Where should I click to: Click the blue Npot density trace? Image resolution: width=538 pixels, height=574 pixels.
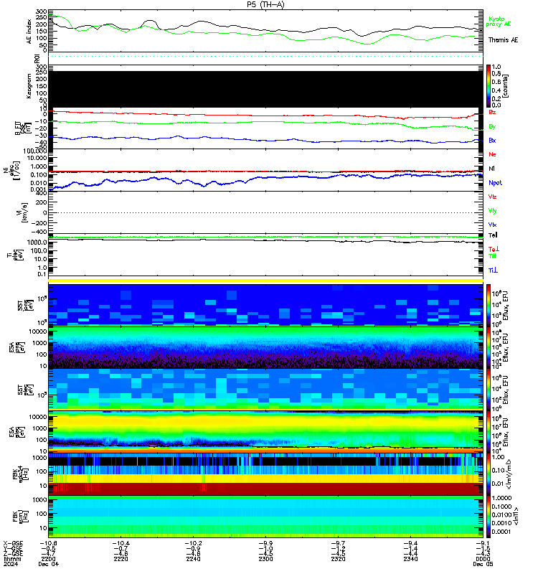pyautogui.click(x=267, y=177)
